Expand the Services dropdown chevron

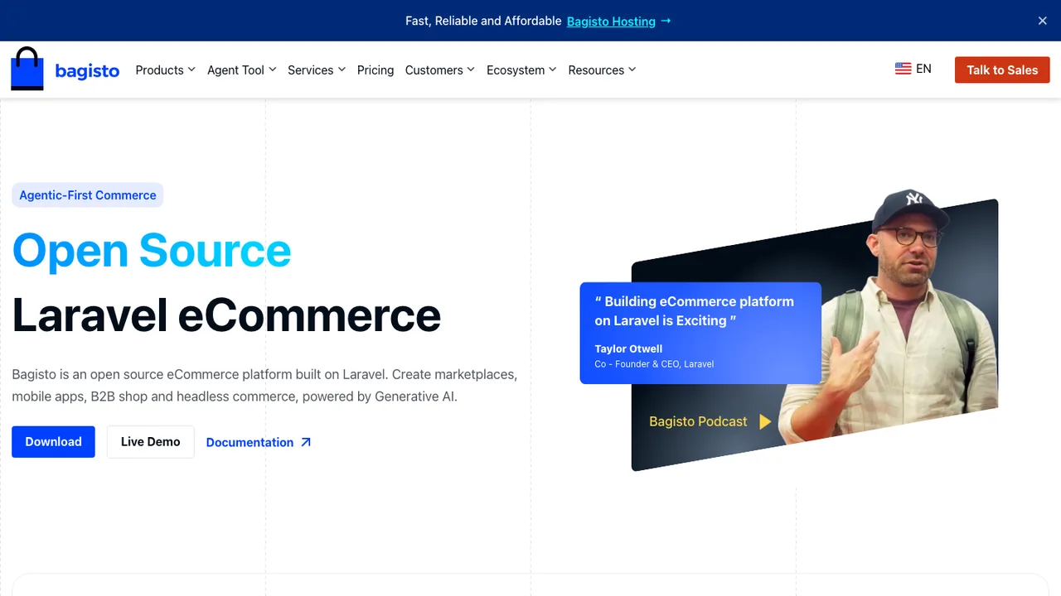coord(342,70)
